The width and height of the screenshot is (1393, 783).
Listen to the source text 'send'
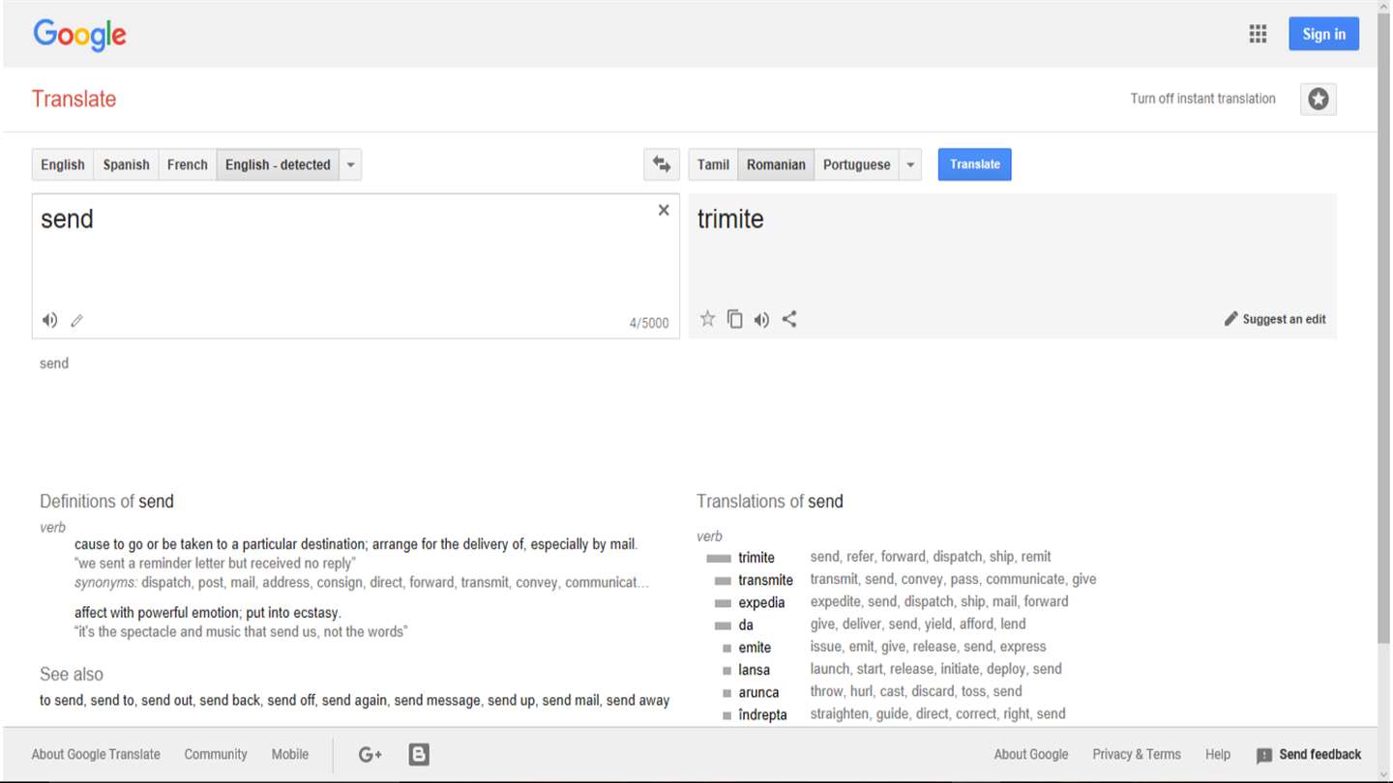point(49,320)
